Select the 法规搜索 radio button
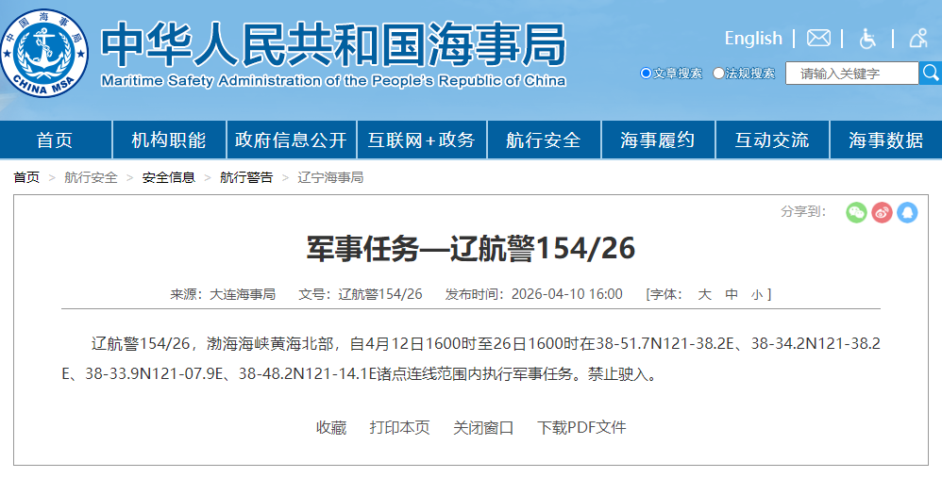 (x=719, y=74)
